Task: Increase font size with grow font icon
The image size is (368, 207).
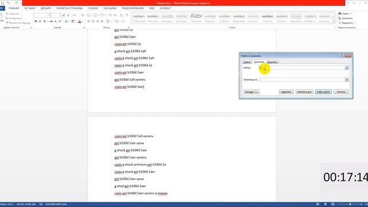Action: (64, 16)
